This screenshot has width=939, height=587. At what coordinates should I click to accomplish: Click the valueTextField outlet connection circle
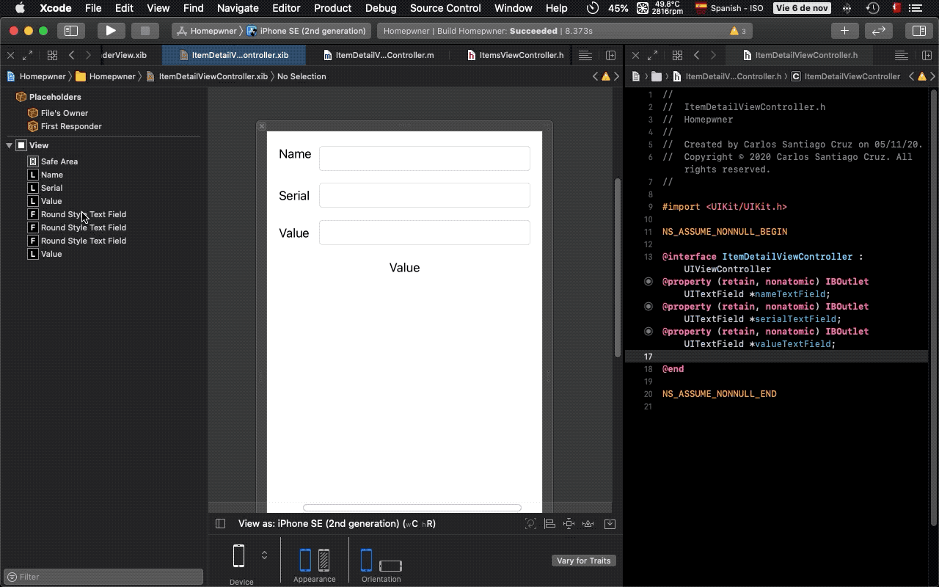648,332
